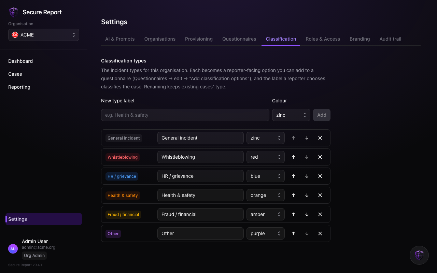Viewport: 437px width, 273px height.
Task: Edit the Other label field
Action: coord(200,233)
